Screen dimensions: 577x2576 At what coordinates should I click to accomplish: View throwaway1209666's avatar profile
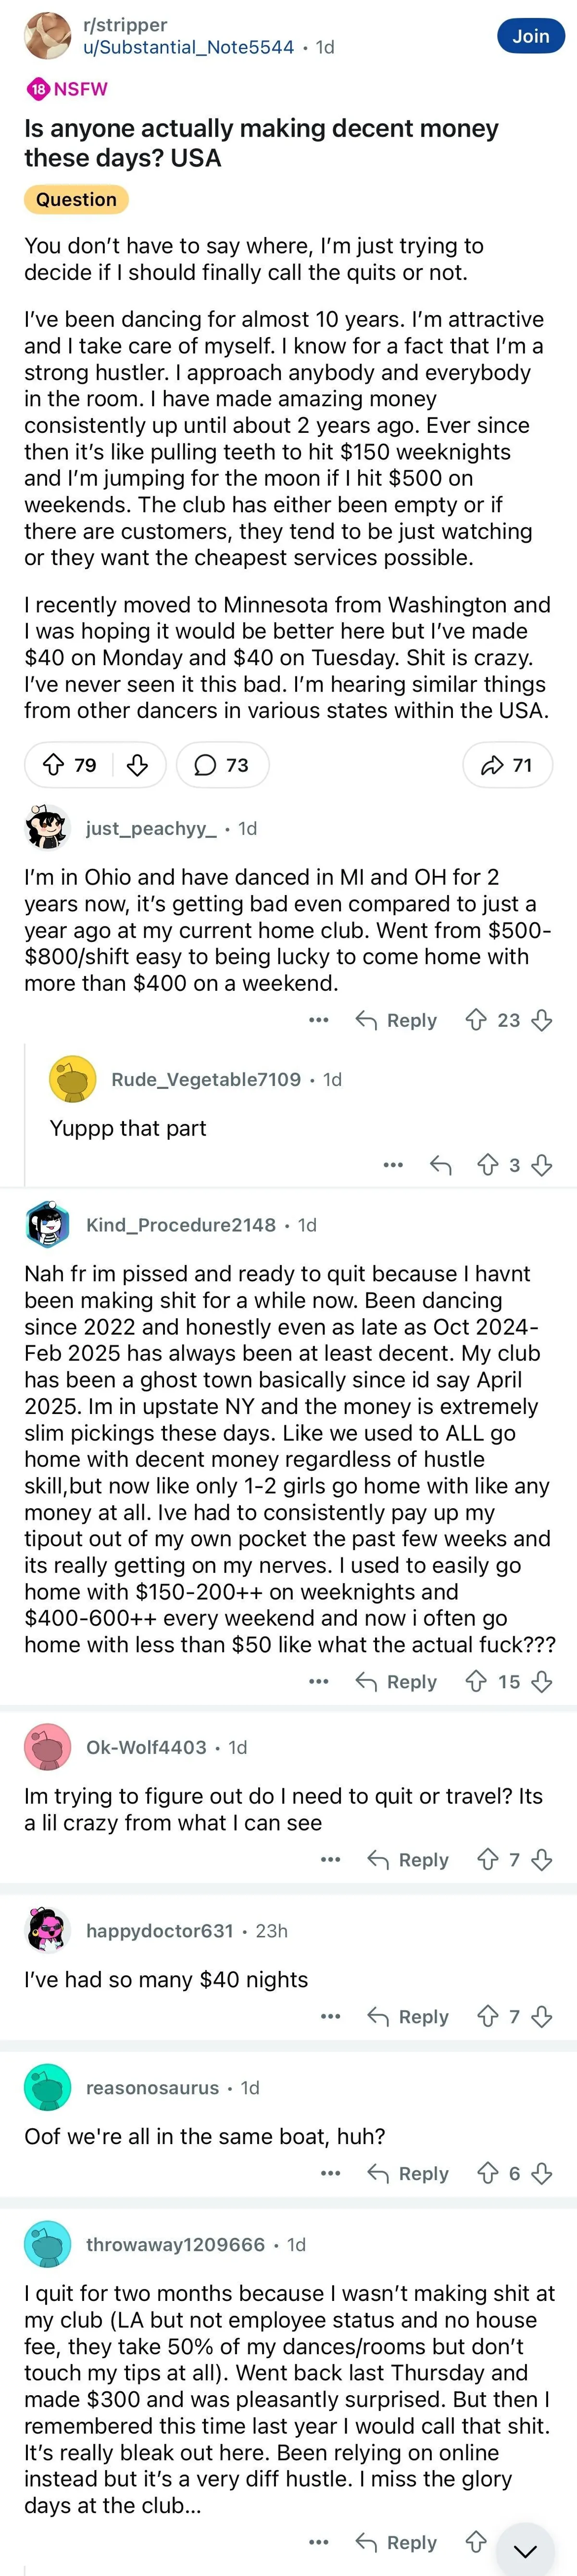(47, 2244)
